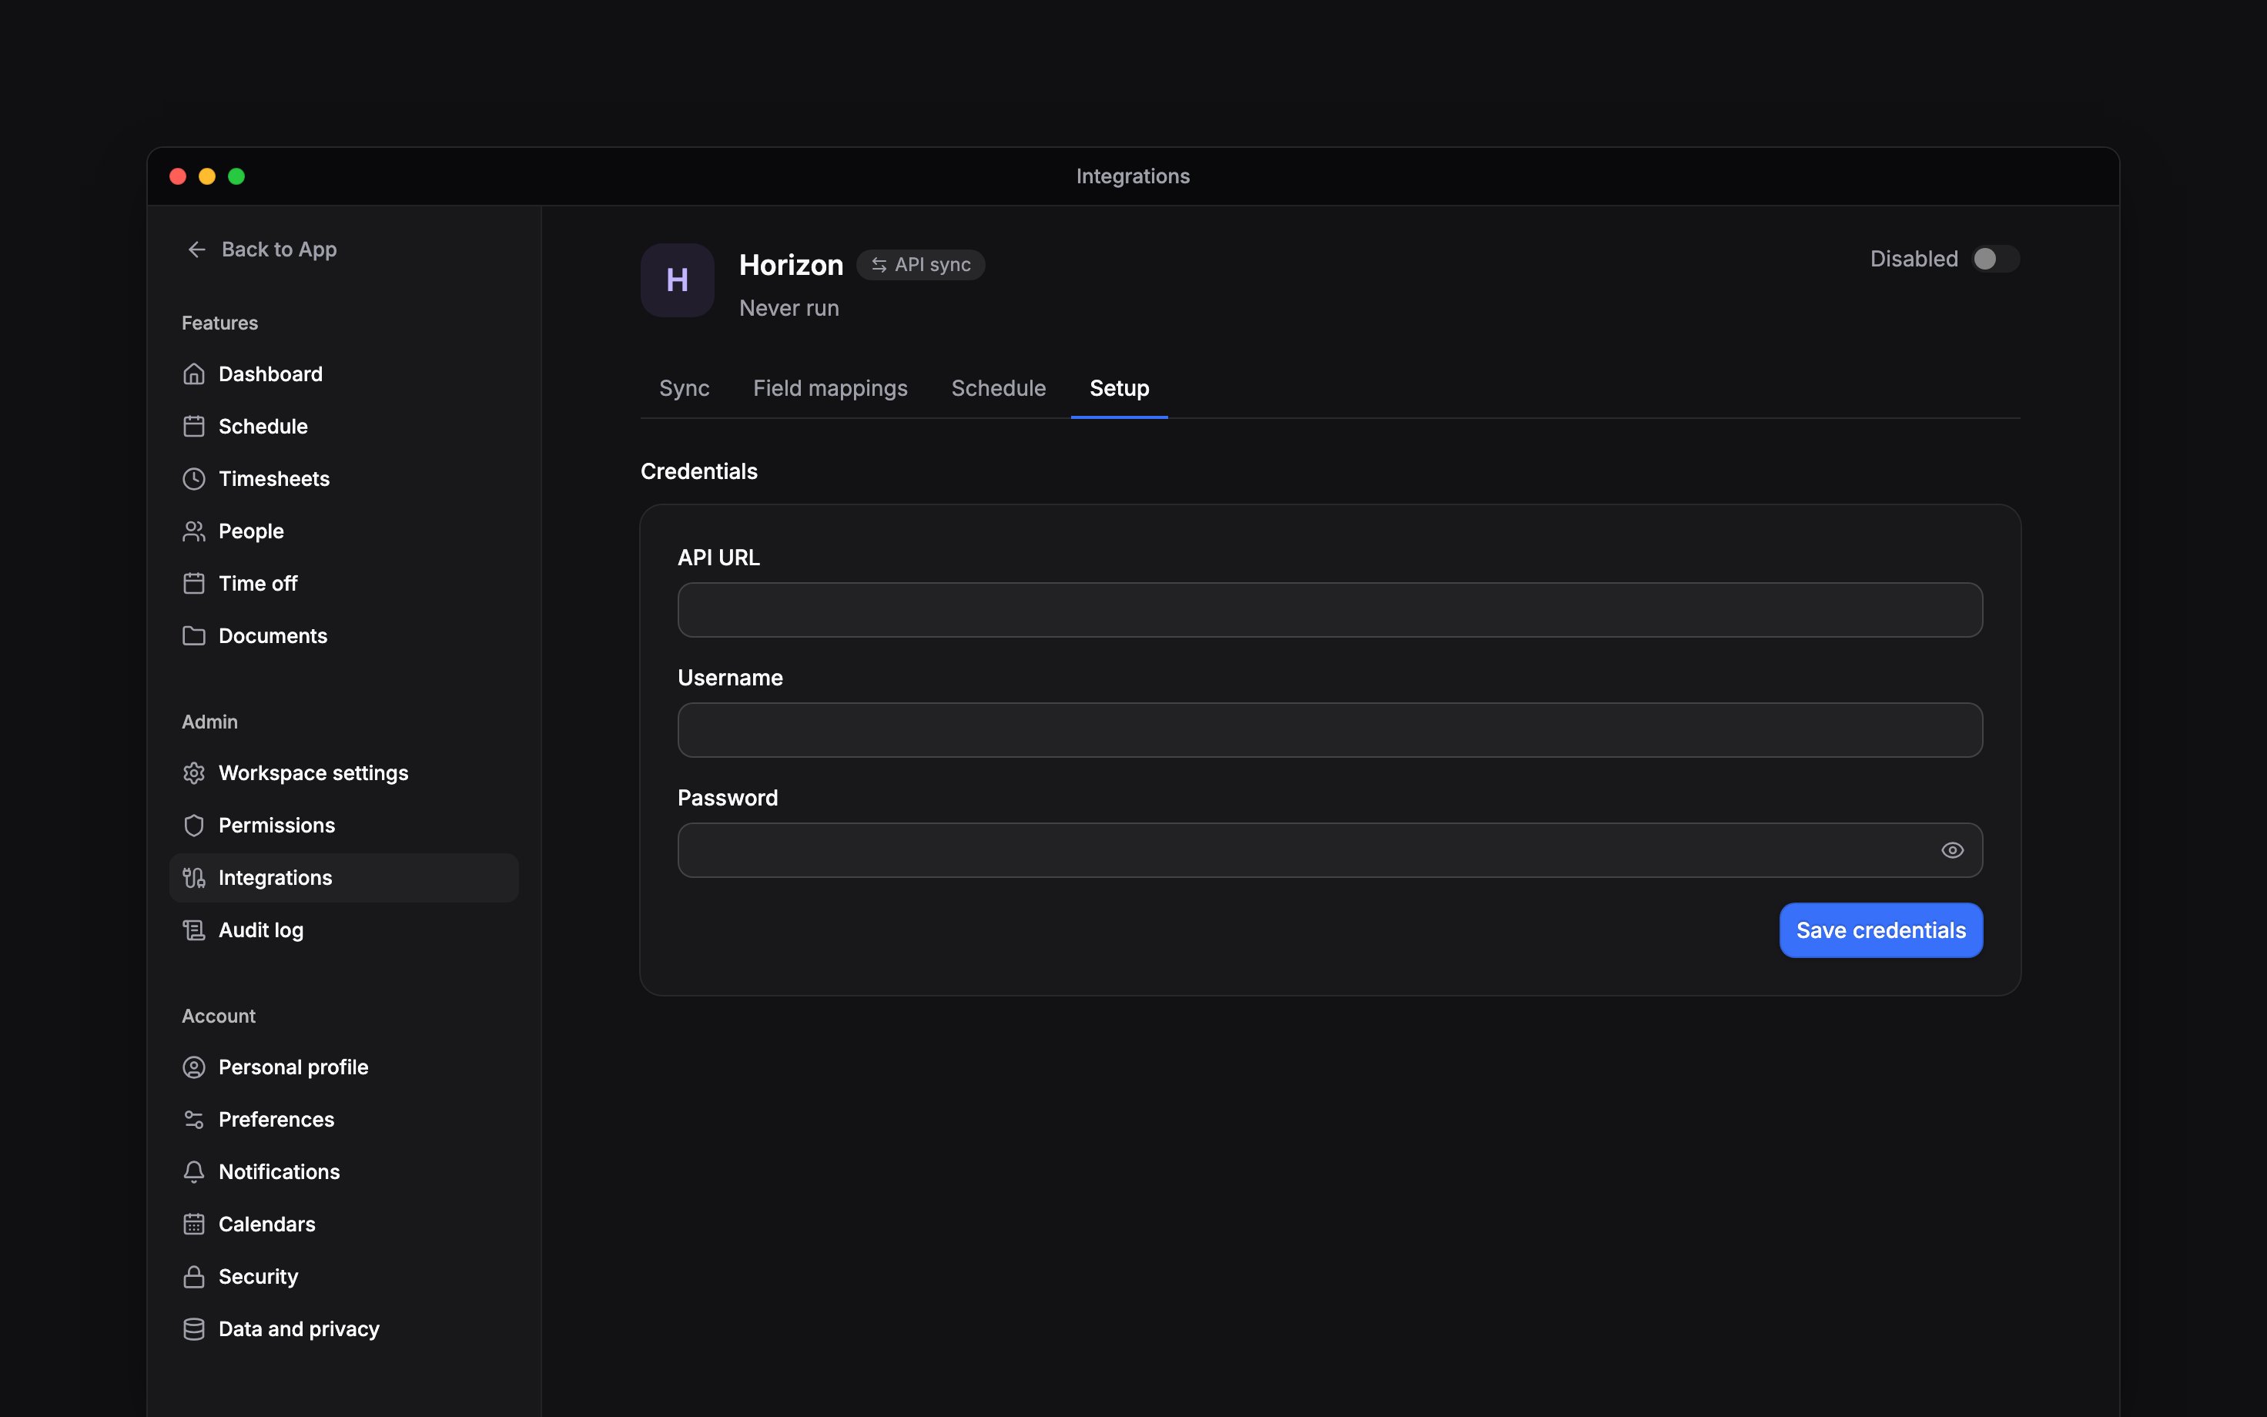Click the Never run status text
Viewport: 2267px width, 1417px height.
tap(789, 308)
